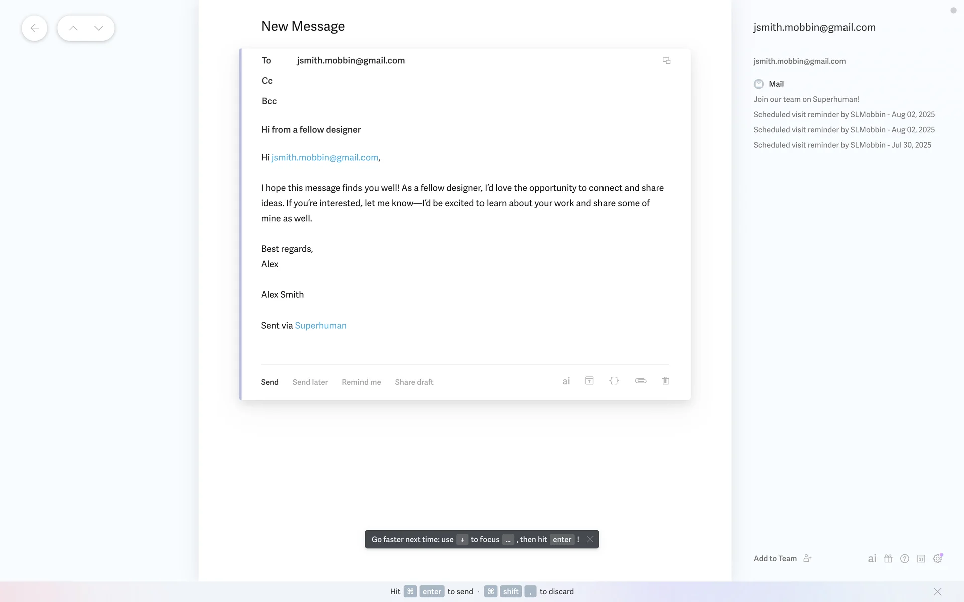The width and height of the screenshot is (964, 602).
Task: Go to next message with down chevron
Action: pos(99,28)
